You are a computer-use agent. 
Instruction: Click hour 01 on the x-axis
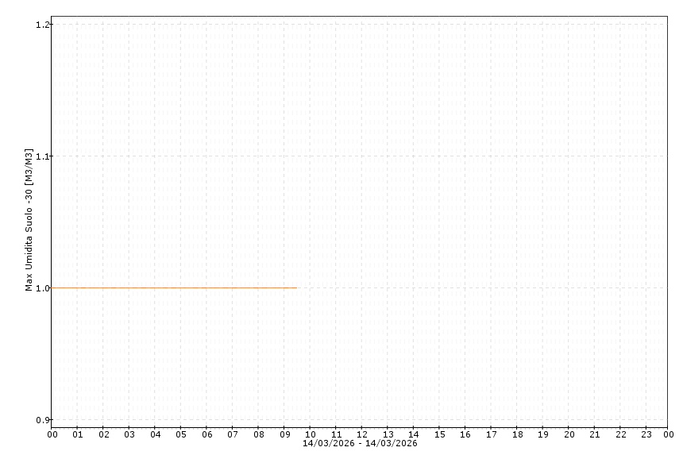click(x=78, y=434)
